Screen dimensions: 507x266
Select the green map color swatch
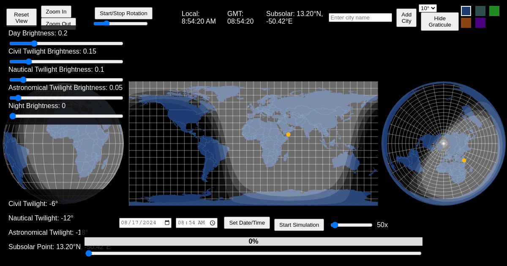[x=494, y=11]
